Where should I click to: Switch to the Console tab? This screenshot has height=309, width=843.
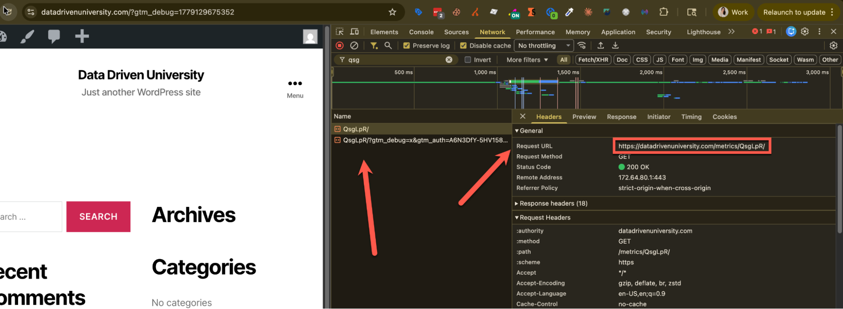coord(421,32)
